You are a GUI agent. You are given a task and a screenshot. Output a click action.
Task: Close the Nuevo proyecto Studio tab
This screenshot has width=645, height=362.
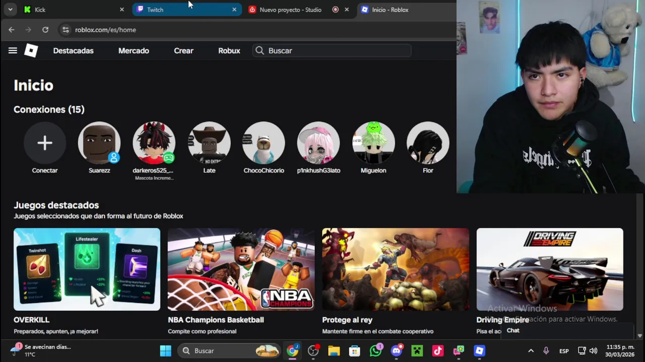point(346,10)
